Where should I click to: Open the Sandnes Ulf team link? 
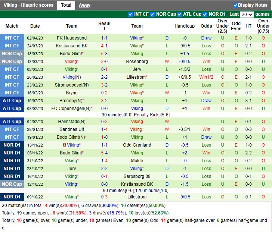[72, 129]
